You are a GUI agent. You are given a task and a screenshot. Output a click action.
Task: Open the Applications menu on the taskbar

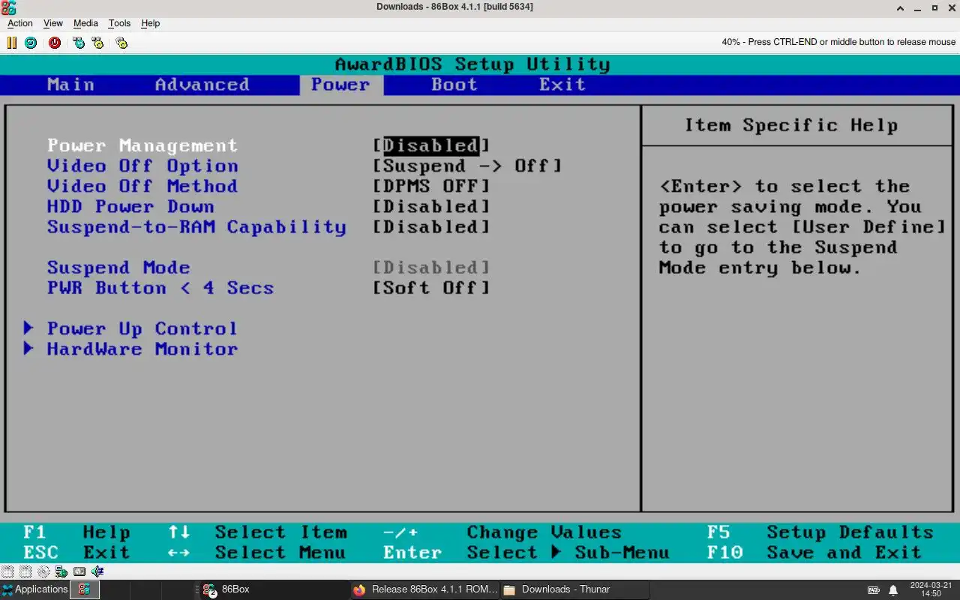[x=35, y=589]
